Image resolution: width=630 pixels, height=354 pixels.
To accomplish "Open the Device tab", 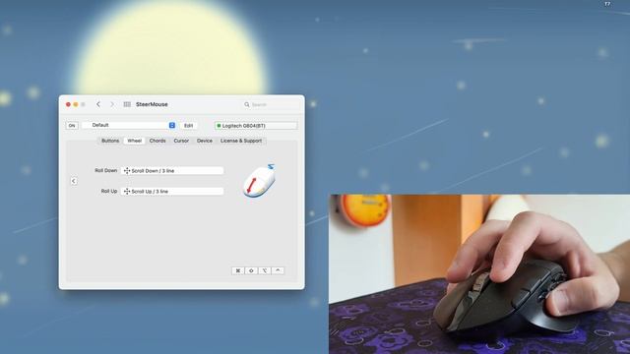I will pyautogui.click(x=205, y=141).
